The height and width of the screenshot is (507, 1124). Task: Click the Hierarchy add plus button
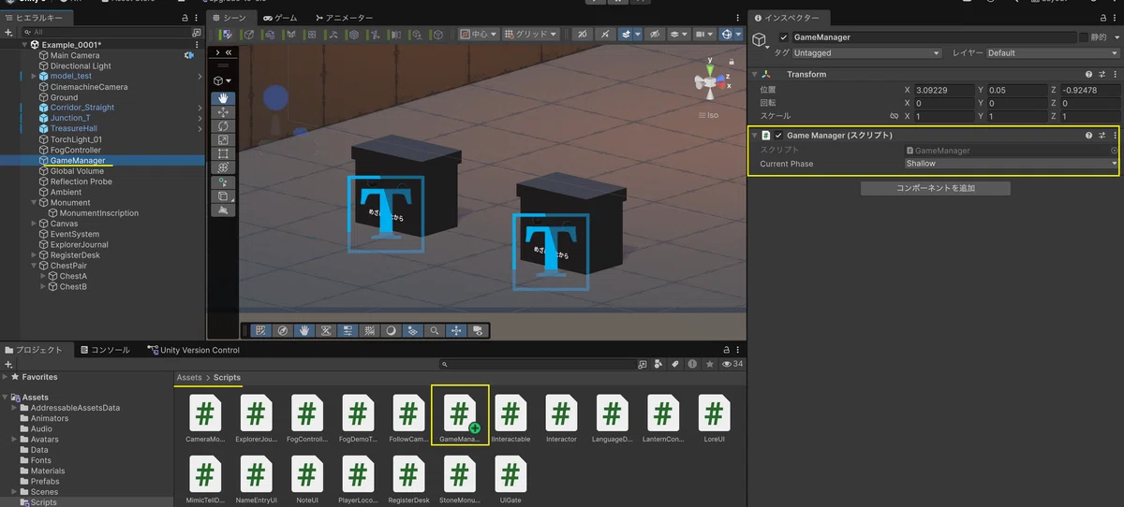click(9, 32)
